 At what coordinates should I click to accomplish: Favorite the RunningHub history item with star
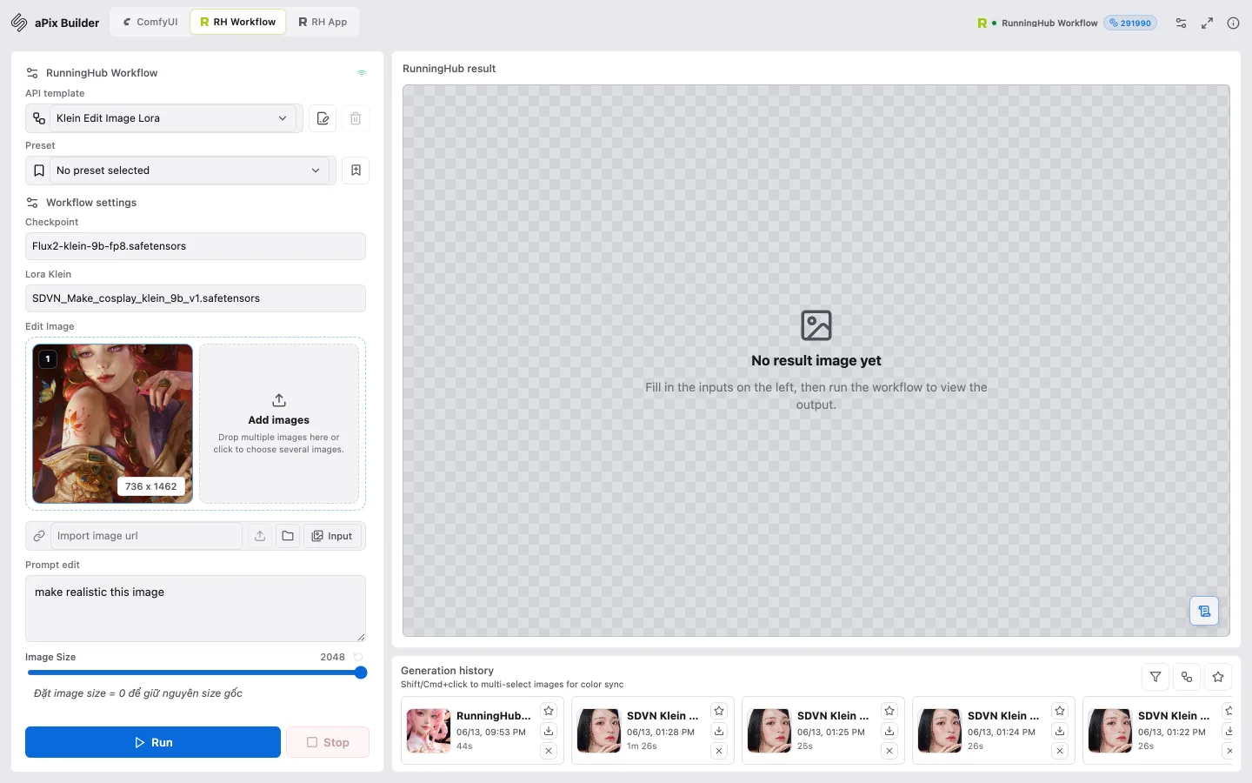coord(549,711)
